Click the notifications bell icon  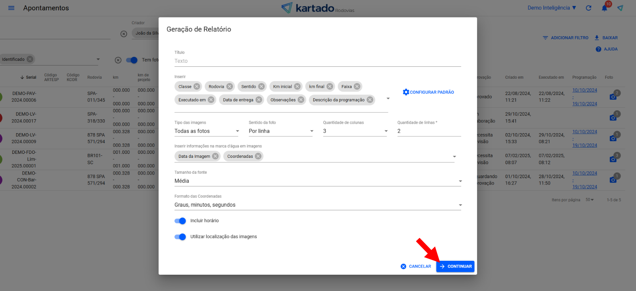604,8
